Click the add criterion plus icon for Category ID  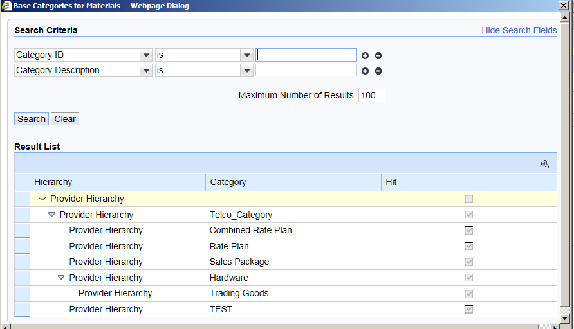[365, 55]
